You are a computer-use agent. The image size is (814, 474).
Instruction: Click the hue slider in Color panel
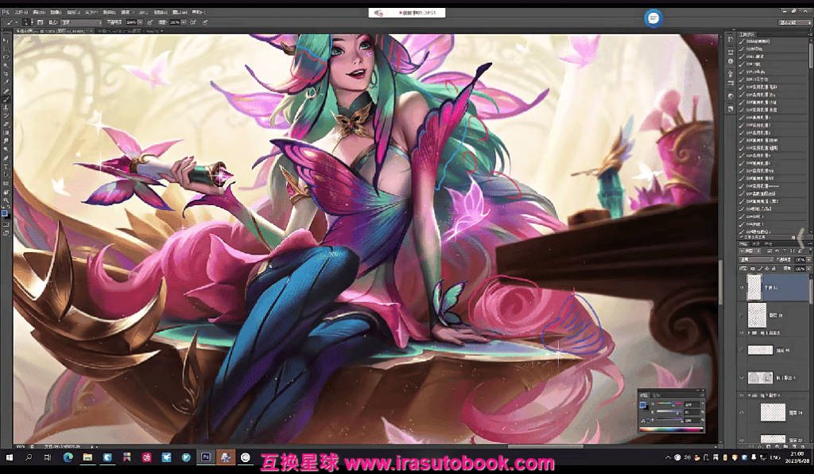669,404
